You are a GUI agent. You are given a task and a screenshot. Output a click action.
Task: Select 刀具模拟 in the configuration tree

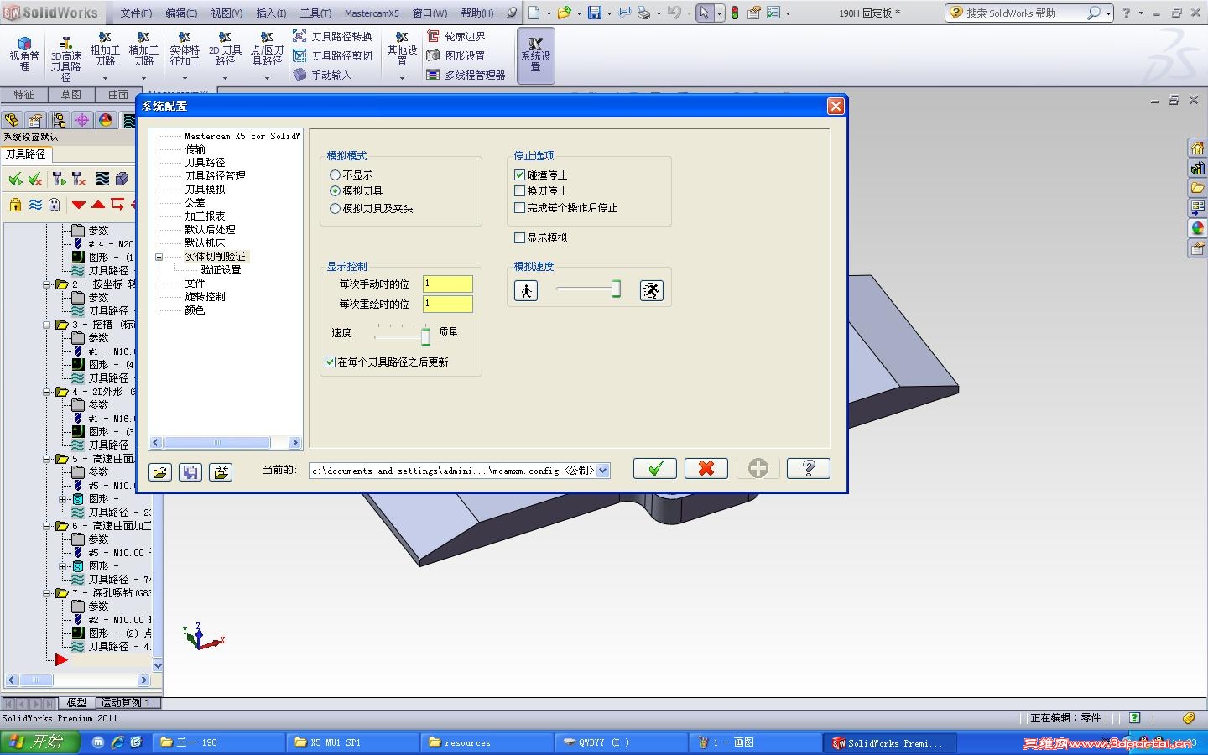click(205, 190)
